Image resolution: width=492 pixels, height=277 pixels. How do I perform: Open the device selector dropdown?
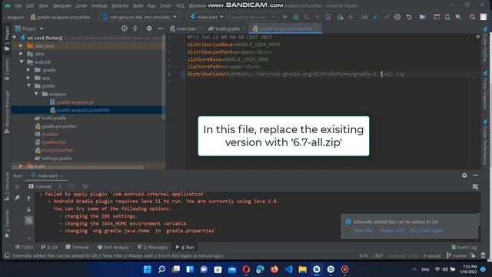(x=140, y=17)
